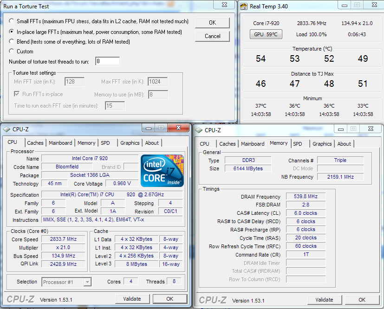384x309 pixels.
Task: Click the 60 clocks tRFC value
Action: pyautogui.click(x=306, y=246)
